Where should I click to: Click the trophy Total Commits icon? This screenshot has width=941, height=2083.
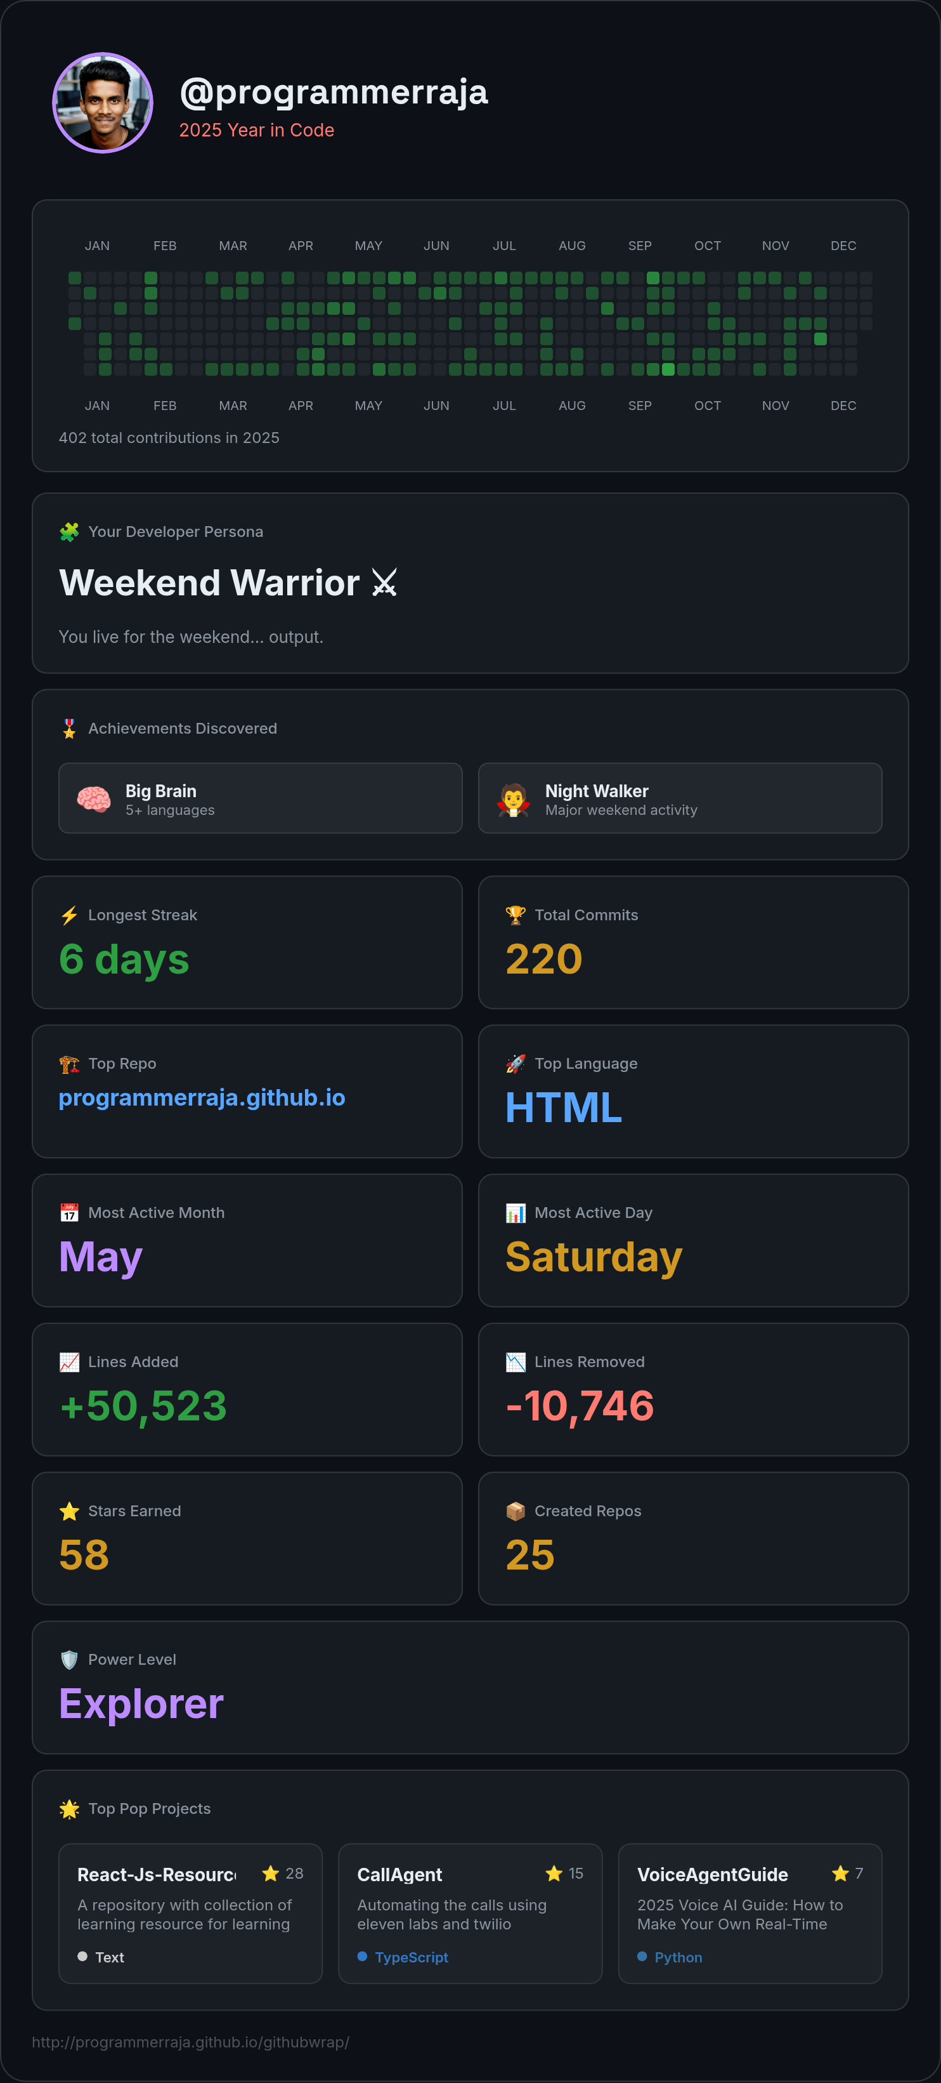point(516,915)
